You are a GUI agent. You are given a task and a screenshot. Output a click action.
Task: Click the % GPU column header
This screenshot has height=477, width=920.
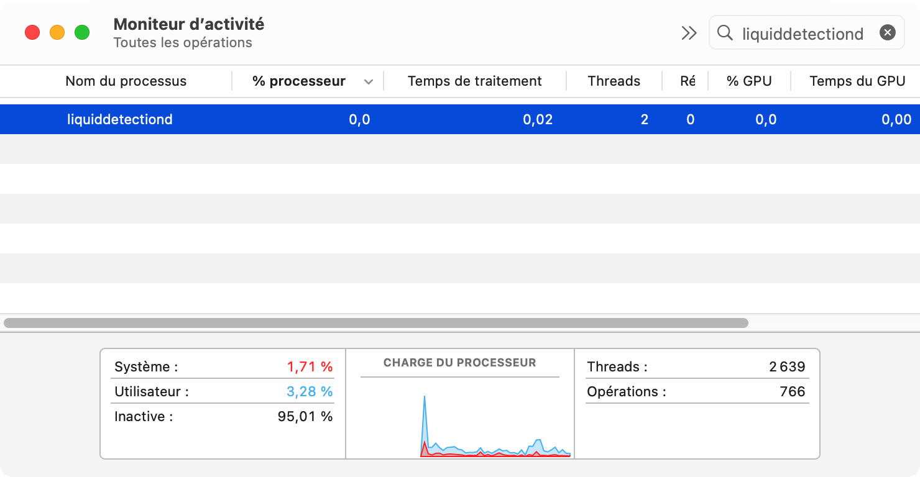pos(749,81)
